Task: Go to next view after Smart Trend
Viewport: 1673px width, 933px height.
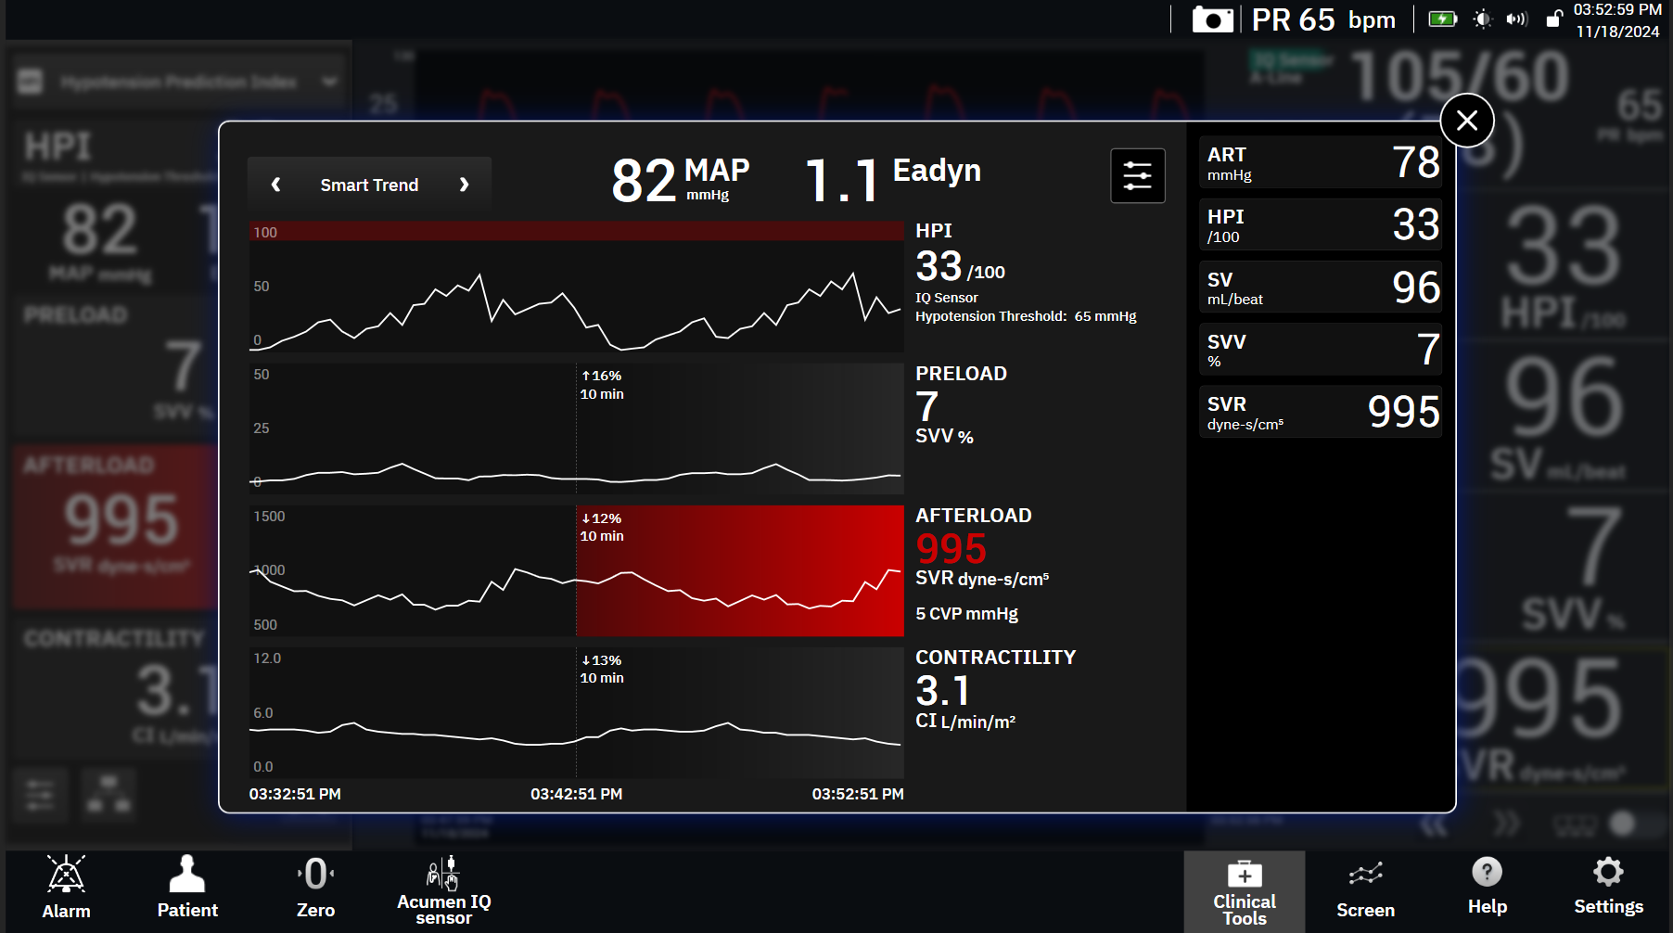Action: pyautogui.click(x=464, y=185)
